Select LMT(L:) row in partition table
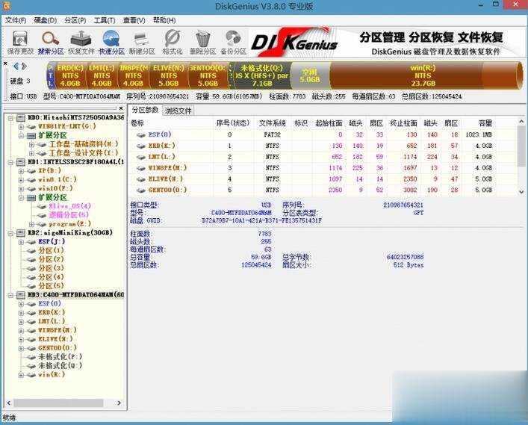528x425 pixels. click(x=311, y=157)
